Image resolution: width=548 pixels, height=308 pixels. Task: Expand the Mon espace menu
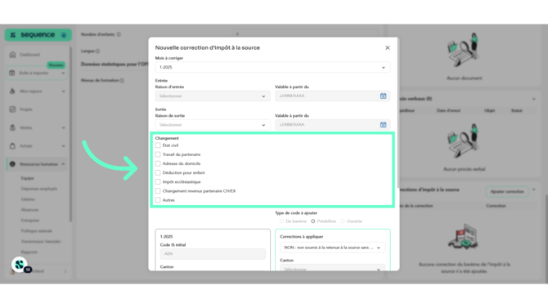click(x=63, y=92)
